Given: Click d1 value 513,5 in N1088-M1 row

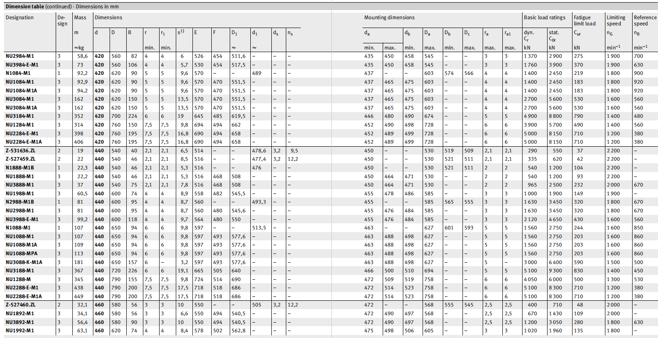Looking at the screenshot, I should (260, 228).
